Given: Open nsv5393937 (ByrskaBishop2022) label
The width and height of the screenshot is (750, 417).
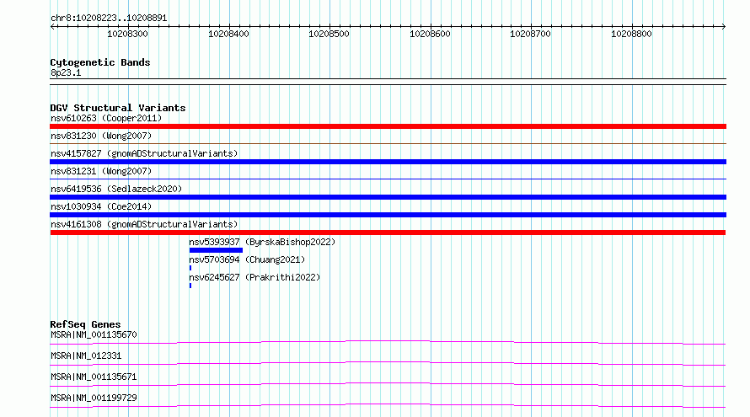Looking at the screenshot, I should (x=262, y=242).
